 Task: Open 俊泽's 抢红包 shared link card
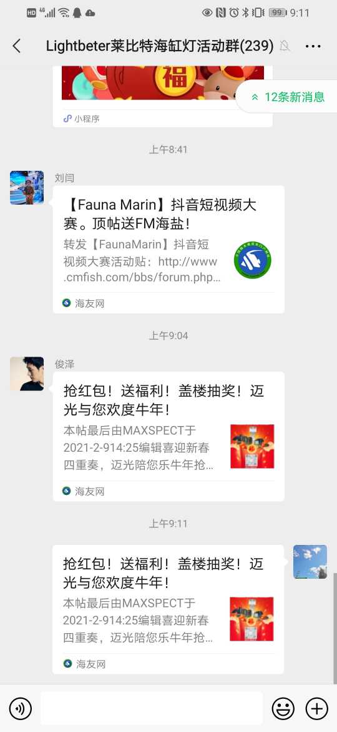(x=168, y=437)
